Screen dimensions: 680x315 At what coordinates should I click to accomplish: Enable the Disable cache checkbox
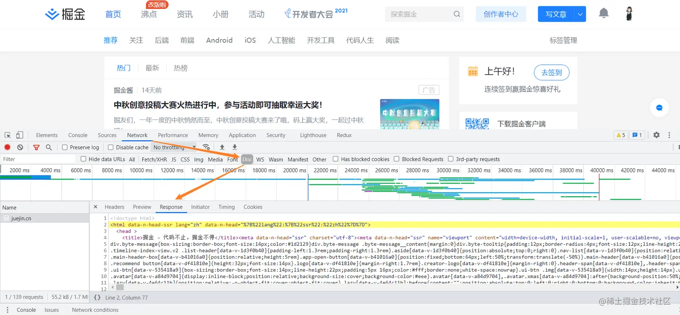pyautogui.click(x=111, y=147)
